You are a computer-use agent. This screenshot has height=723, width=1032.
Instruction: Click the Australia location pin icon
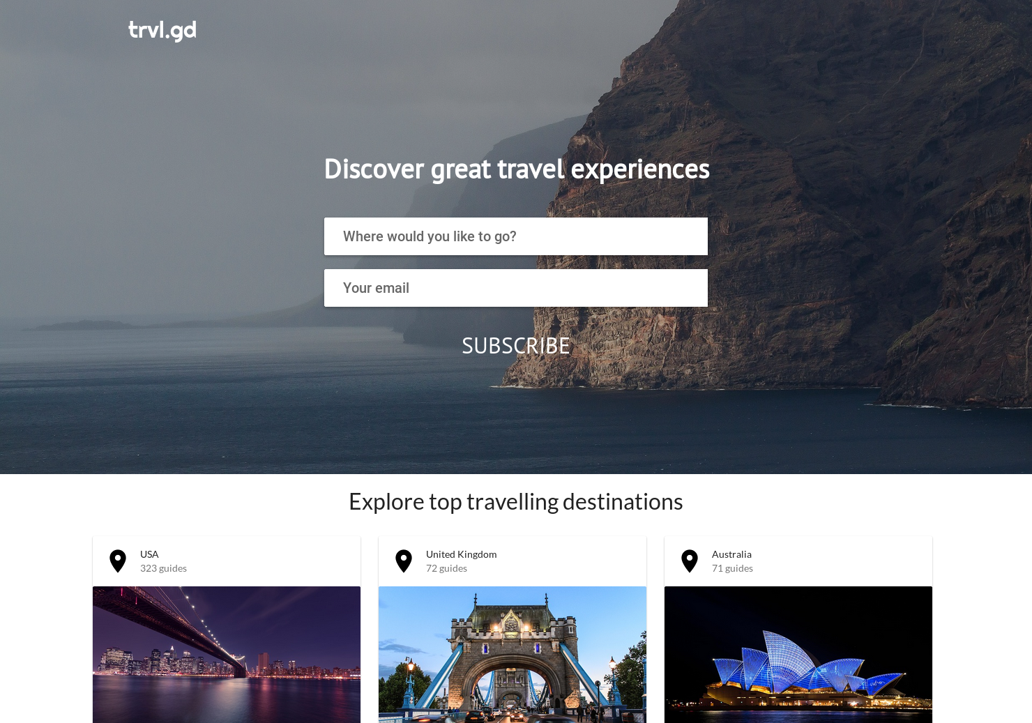coord(690,561)
